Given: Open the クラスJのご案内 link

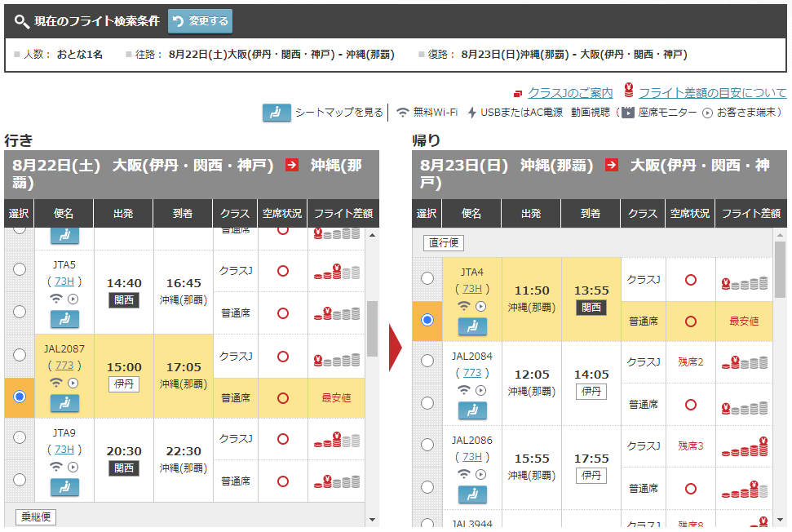Looking at the screenshot, I should point(570,93).
